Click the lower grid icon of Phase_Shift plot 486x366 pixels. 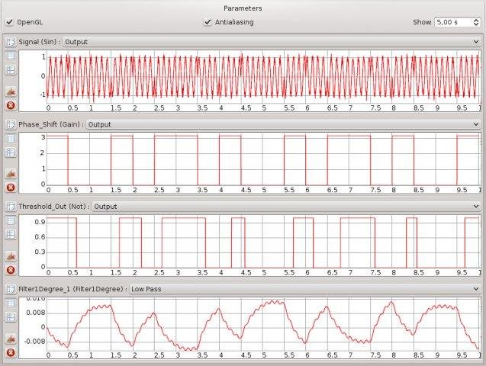pos(11,152)
